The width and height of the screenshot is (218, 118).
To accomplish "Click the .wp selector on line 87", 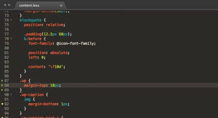I will 23,81.
